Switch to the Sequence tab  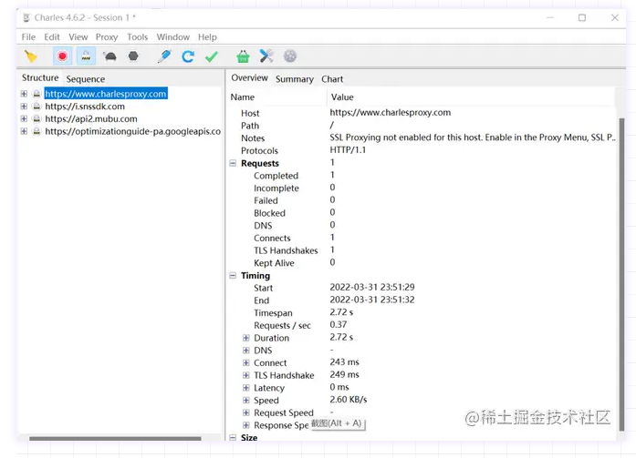click(x=86, y=79)
